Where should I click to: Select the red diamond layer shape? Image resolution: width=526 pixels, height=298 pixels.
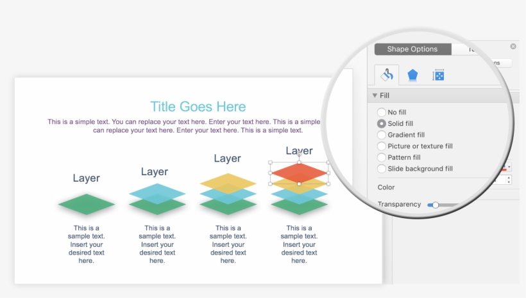click(299, 172)
